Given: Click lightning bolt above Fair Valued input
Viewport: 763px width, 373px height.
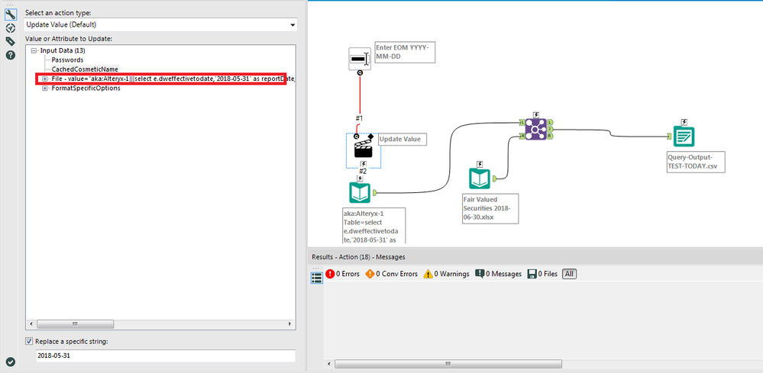Looking at the screenshot, I should pyautogui.click(x=480, y=164).
